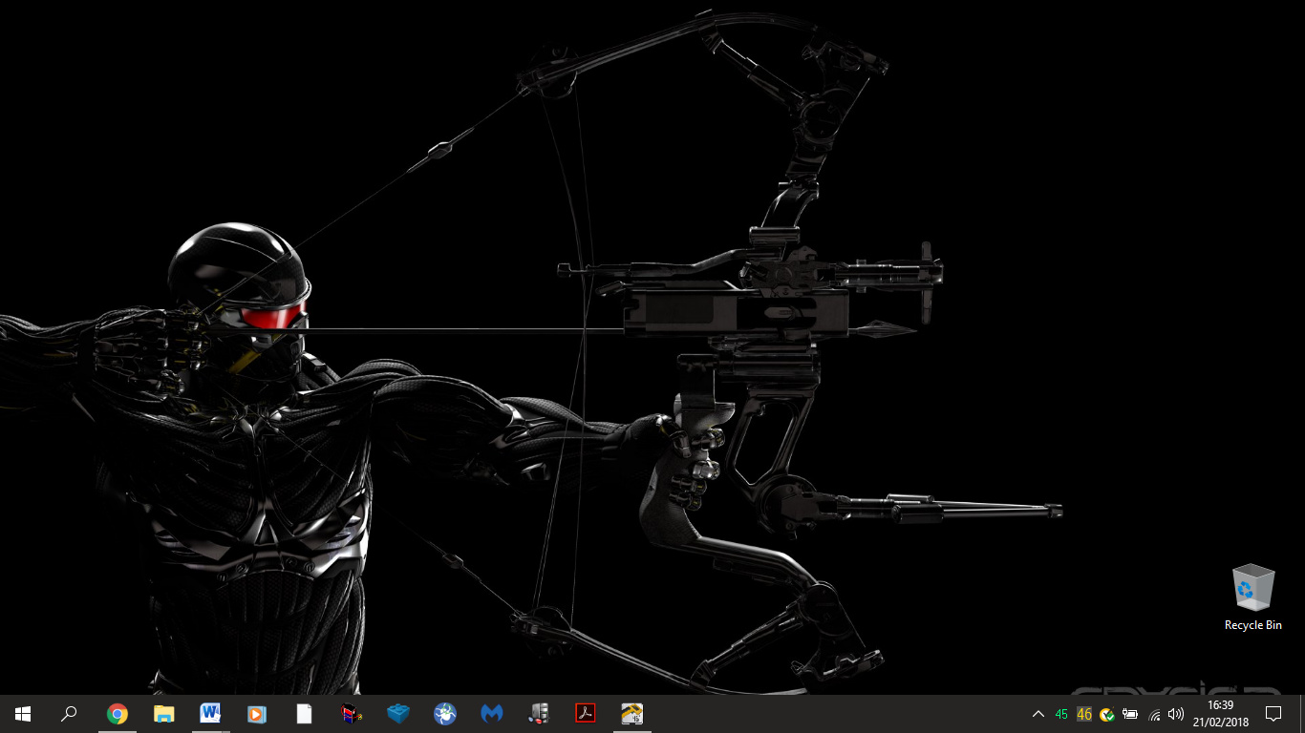Open Norton security tray icon
Image resolution: width=1305 pixels, height=733 pixels.
[1107, 714]
